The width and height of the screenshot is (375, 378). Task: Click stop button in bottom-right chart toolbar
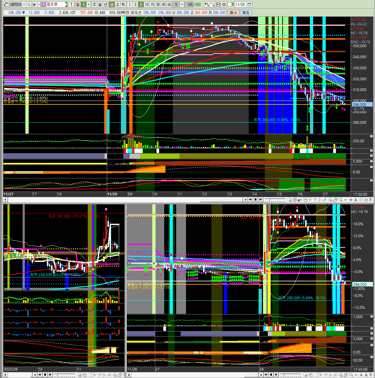(271, 375)
